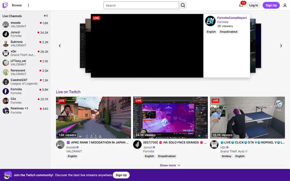Open NA SOLO FNCS GRANDS title
This screenshot has width=290, height=181.
175,142
